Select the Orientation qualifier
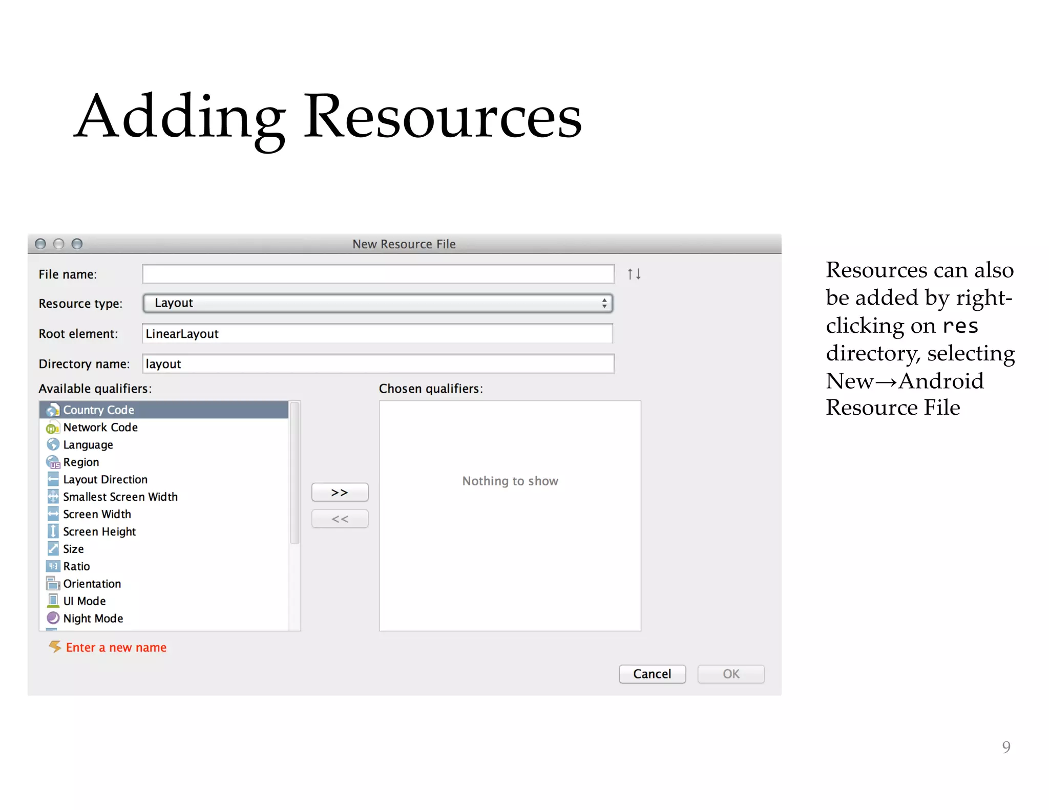The height and width of the screenshot is (810, 1049). pos(164,584)
